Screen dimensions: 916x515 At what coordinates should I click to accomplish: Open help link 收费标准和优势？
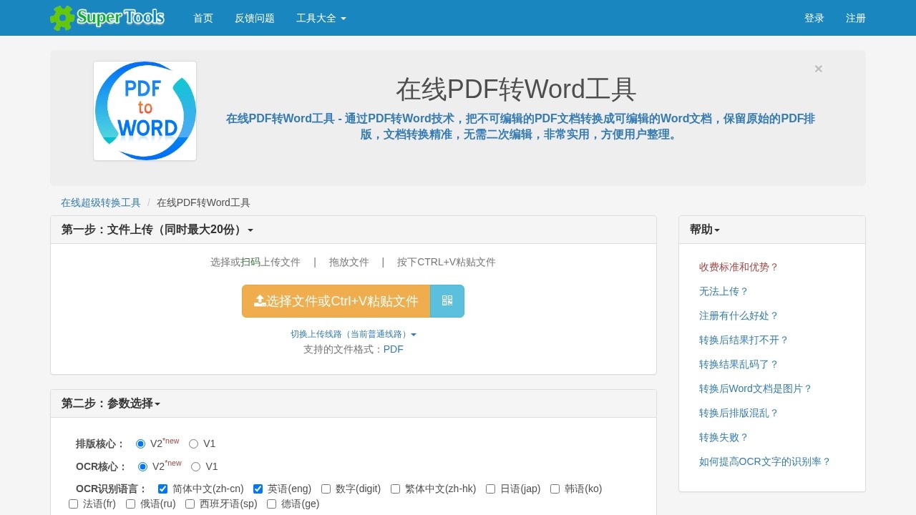(x=739, y=267)
